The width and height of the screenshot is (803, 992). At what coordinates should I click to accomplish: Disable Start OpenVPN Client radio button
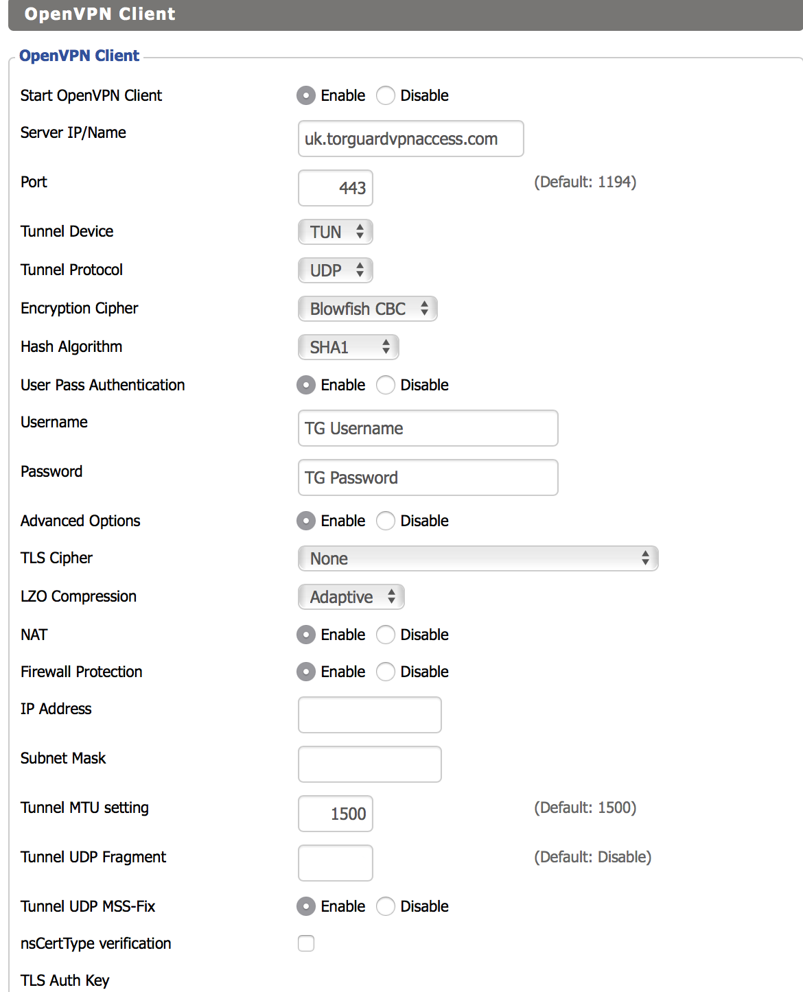pos(386,95)
